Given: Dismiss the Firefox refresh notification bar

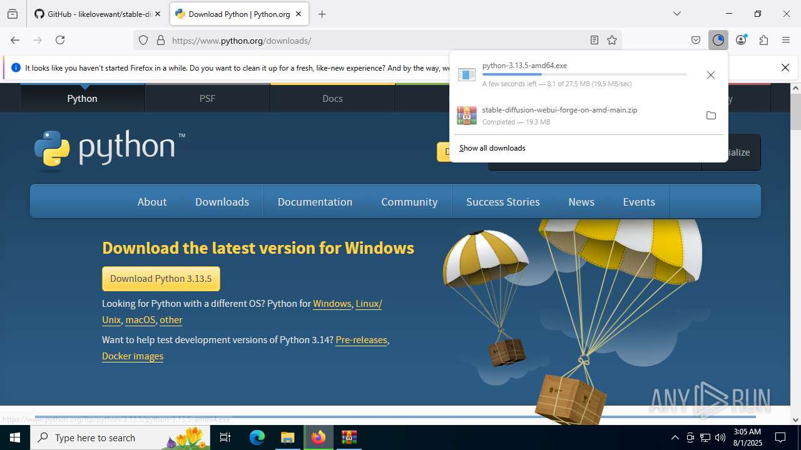Looking at the screenshot, I should 785,67.
